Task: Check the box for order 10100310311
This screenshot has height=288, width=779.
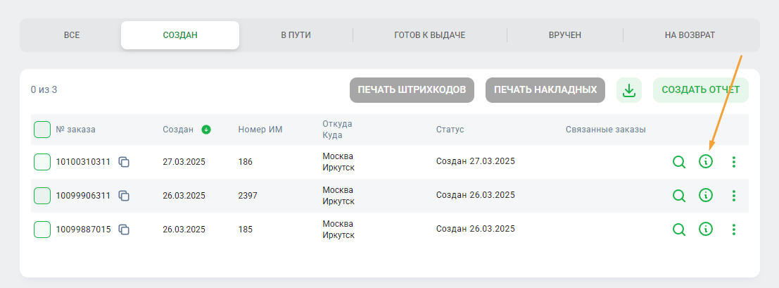Action: coord(42,162)
